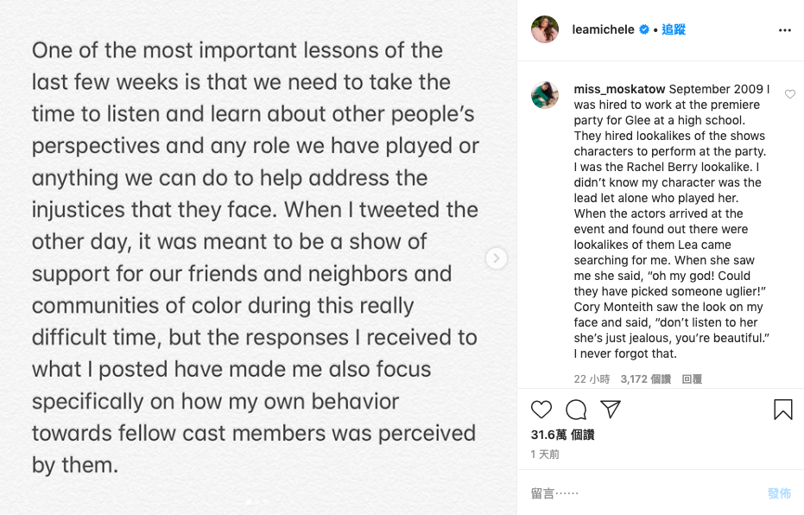Like miss_moskatow's comment with small heart

point(790,94)
